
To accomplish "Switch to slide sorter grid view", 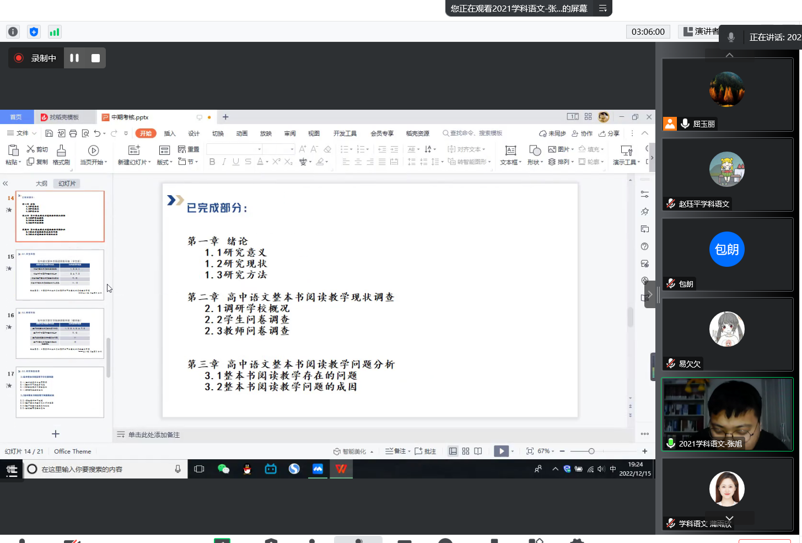I will 466,451.
